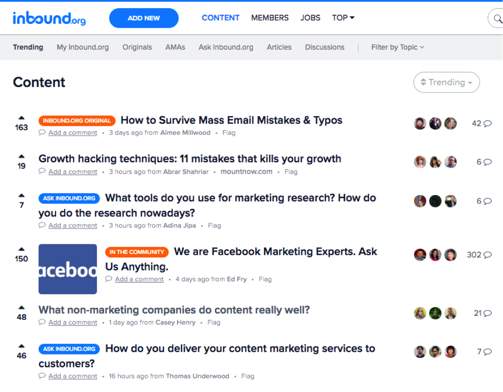503x392 pixels.
Task: Open How to Survive Mass Email Mistakes post
Action: tap(231, 120)
